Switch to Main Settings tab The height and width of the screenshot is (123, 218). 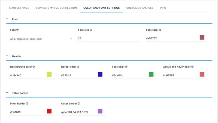tap(19, 8)
